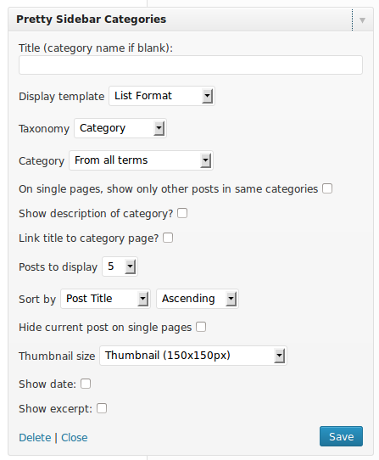Click the Close link
The image size is (379, 460).
pyautogui.click(x=74, y=437)
